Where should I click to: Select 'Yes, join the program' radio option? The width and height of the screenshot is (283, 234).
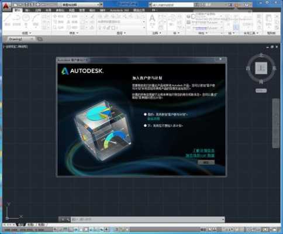click(x=145, y=114)
